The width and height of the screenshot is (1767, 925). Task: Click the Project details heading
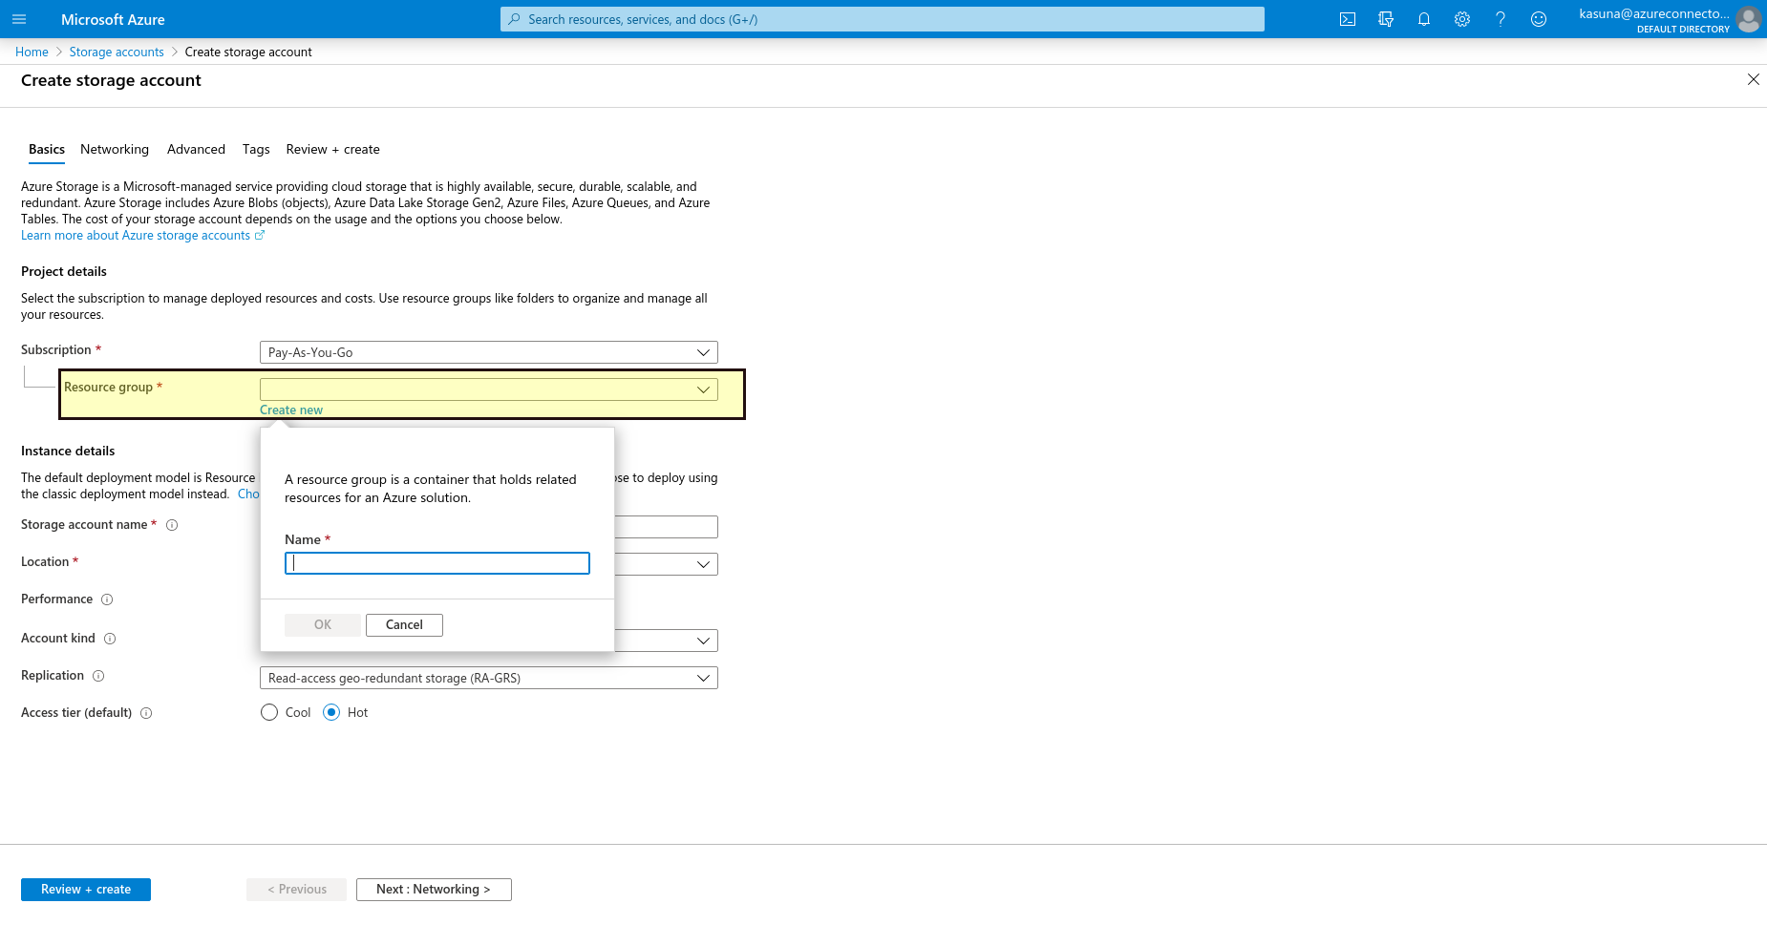(x=64, y=272)
